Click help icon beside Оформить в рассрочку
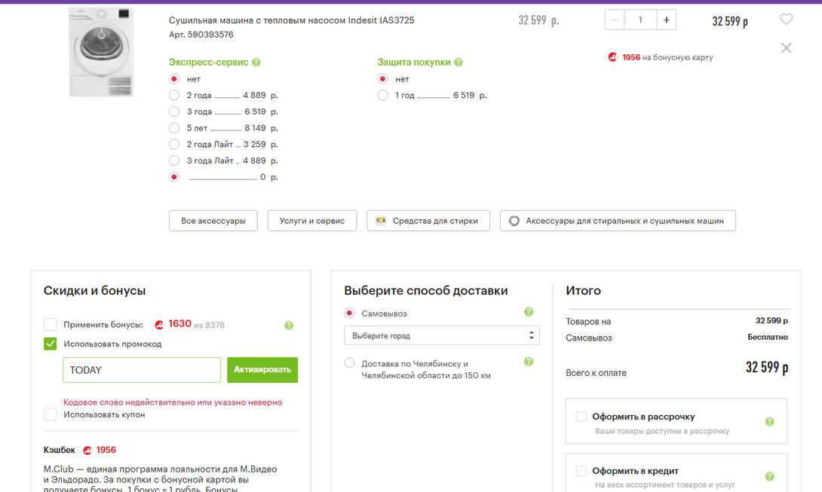The image size is (822, 492). [769, 422]
